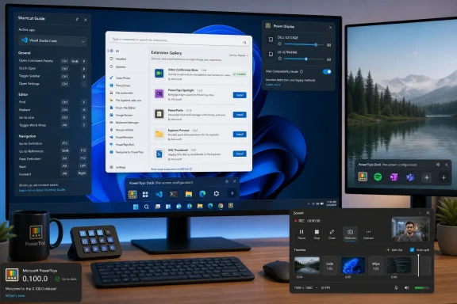The height and width of the screenshot is (304, 457).
Task: Select the Fade 1.0s transition
Action: coord(329,266)
